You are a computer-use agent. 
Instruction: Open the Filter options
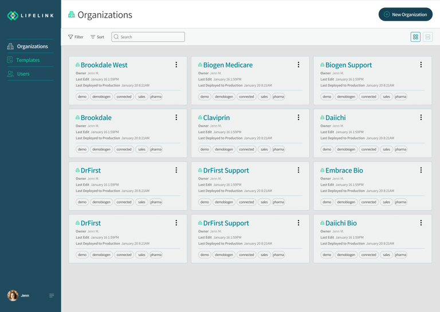76,37
